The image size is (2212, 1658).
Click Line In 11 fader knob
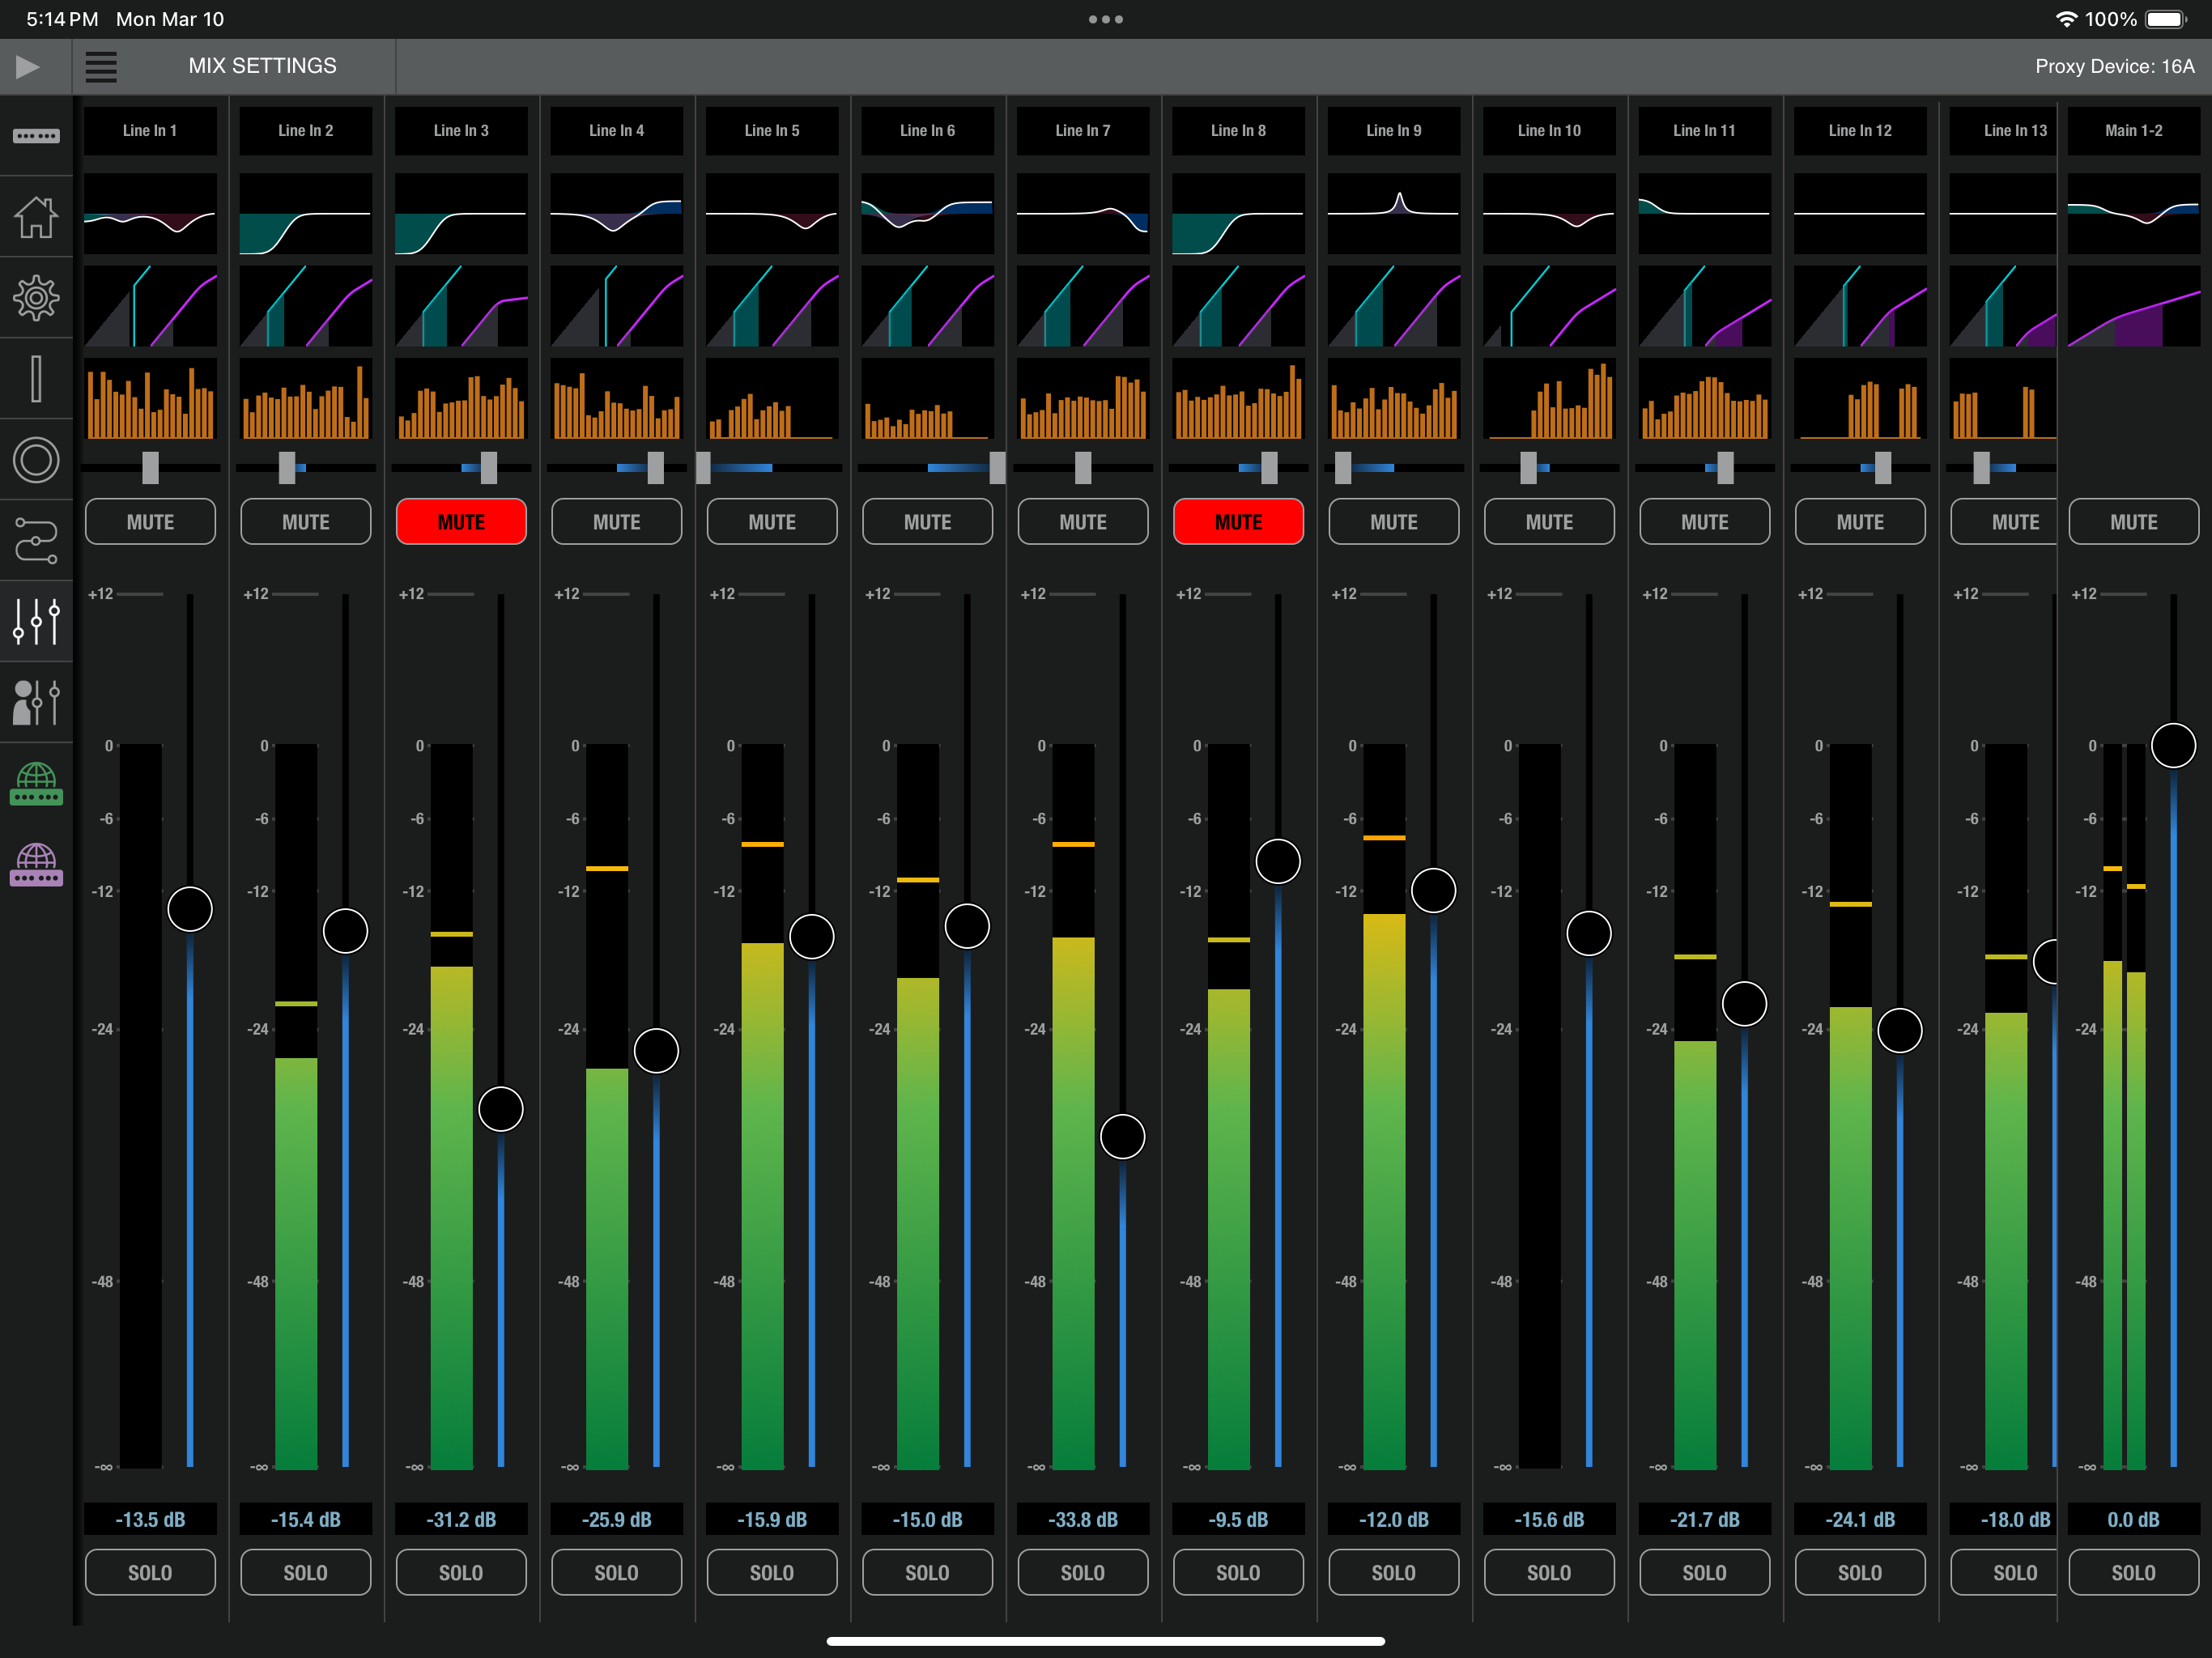1744,1003
